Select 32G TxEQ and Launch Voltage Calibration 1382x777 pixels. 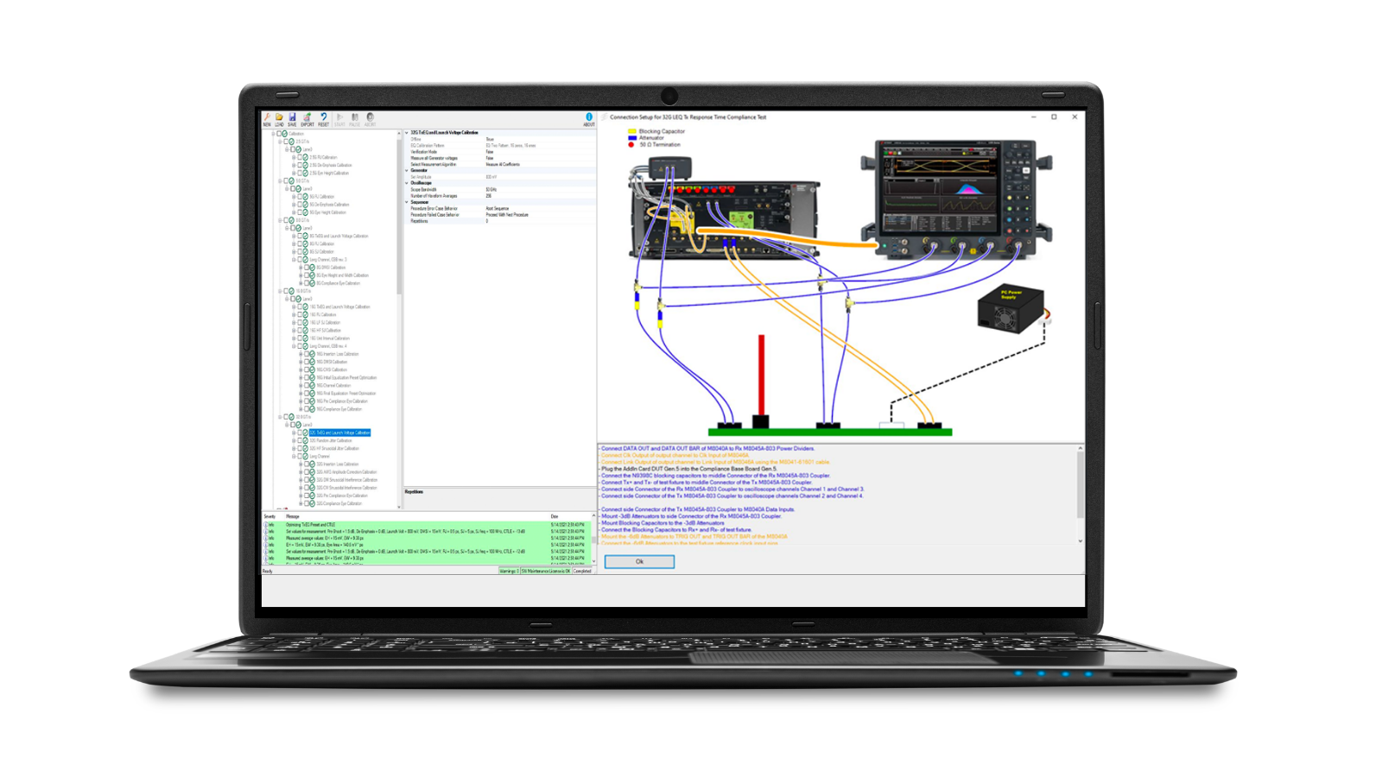339,433
